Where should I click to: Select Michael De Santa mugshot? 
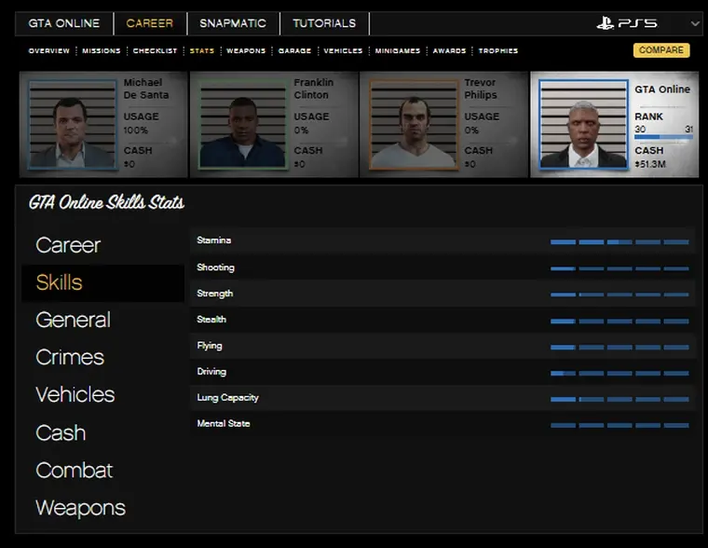(x=73, y=125)
